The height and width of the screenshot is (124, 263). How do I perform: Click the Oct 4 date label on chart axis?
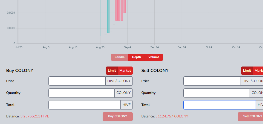tap(209, 47)
